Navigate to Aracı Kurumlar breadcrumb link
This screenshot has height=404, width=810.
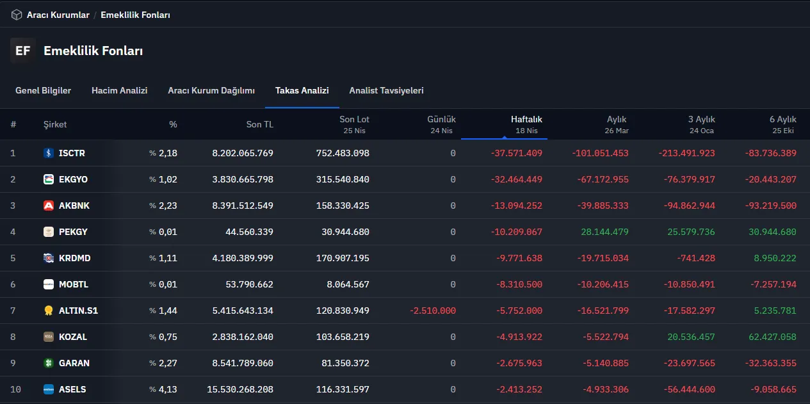click(x=58, y=15)
